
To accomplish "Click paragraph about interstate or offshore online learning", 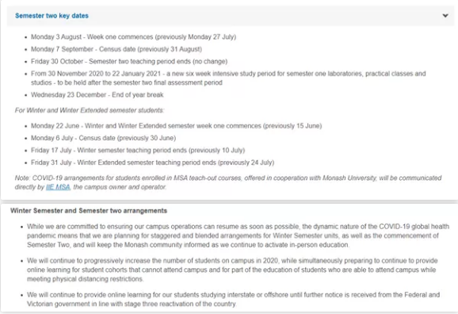I will coord(234,299).
